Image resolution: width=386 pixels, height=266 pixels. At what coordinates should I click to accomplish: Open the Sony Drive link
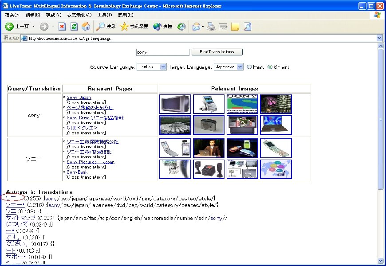[x=95, y=117]
